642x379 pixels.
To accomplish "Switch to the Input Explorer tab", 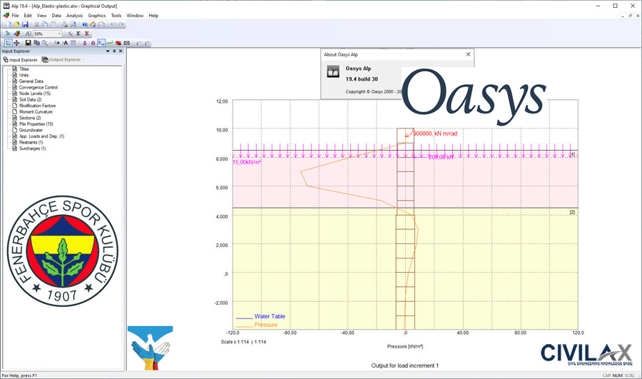I will (x=21, y=60).
